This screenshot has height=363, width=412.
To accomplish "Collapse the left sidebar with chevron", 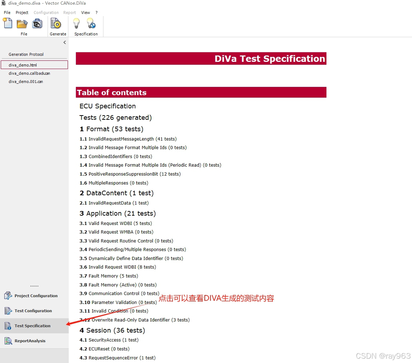I will point(65,42).
